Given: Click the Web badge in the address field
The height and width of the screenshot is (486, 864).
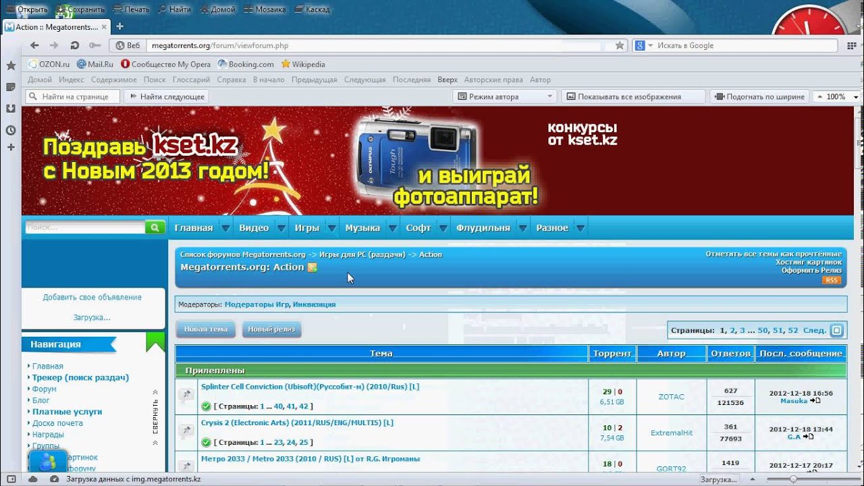Looking at the screenshot, I should click(x=128, y=45).
